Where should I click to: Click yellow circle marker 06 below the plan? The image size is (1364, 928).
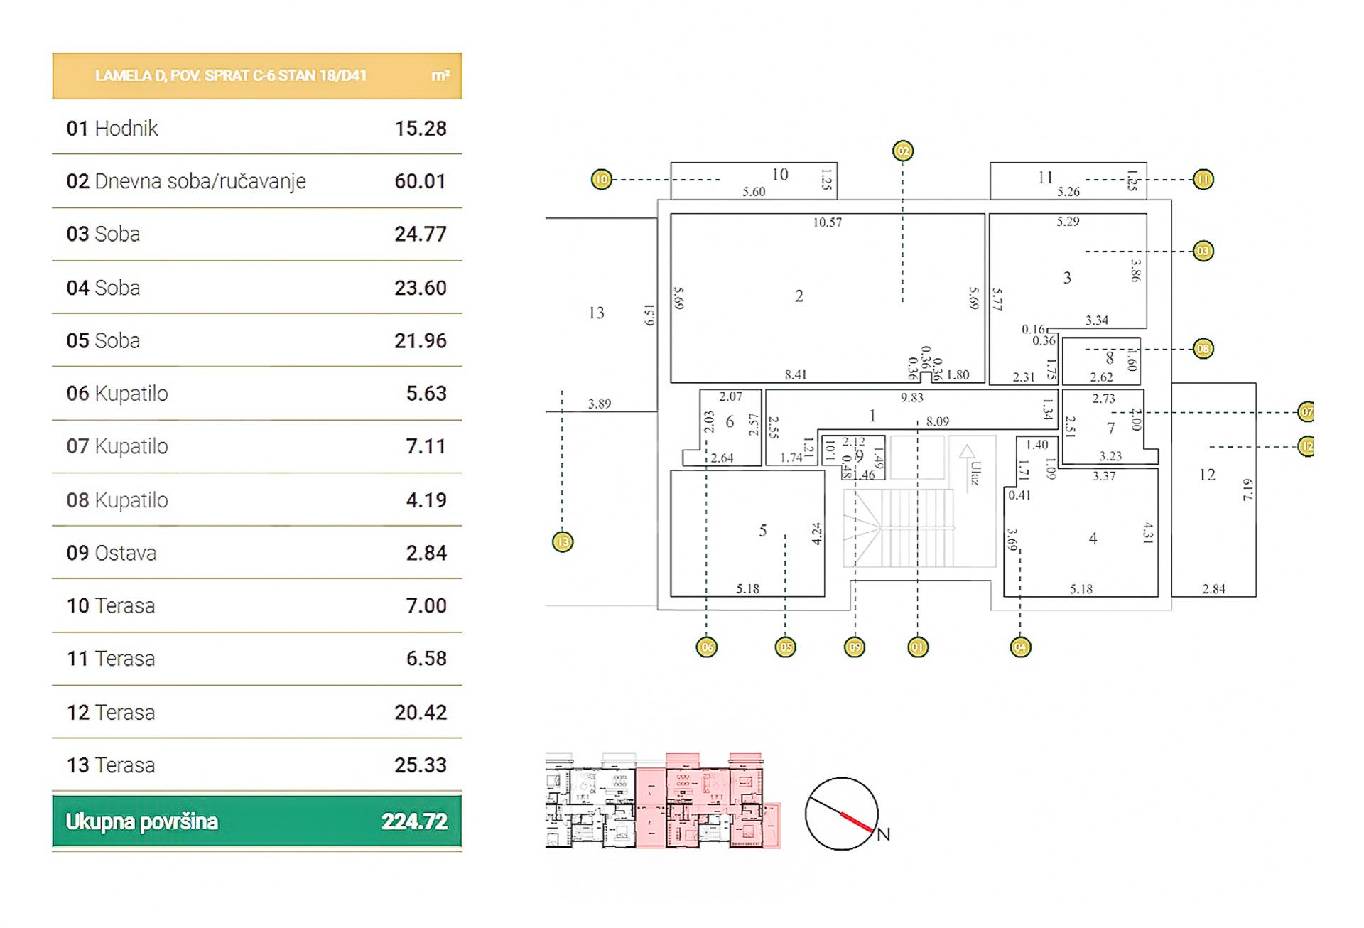click(x=706, y=647)
